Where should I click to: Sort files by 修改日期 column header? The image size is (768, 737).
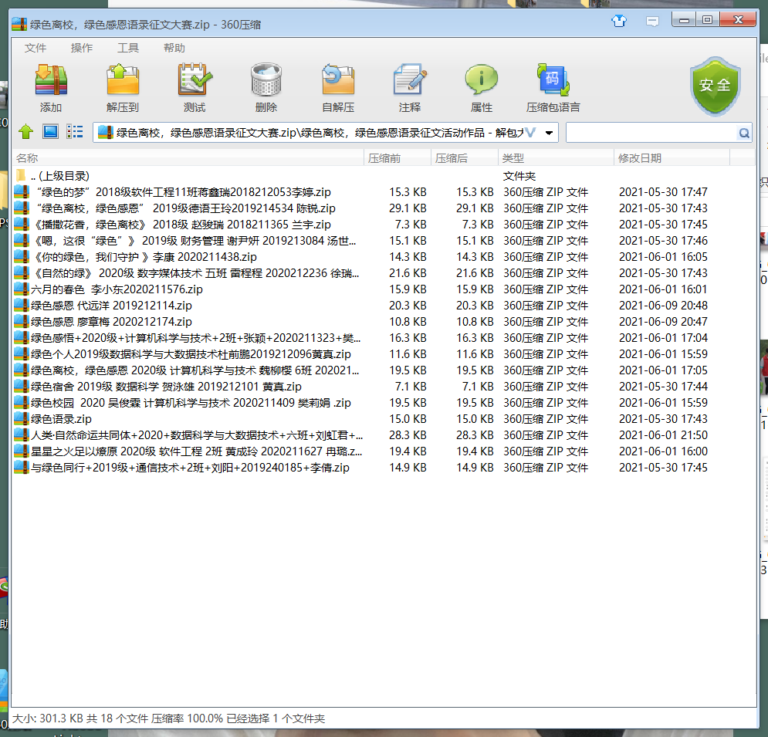(x=639, y=158)
